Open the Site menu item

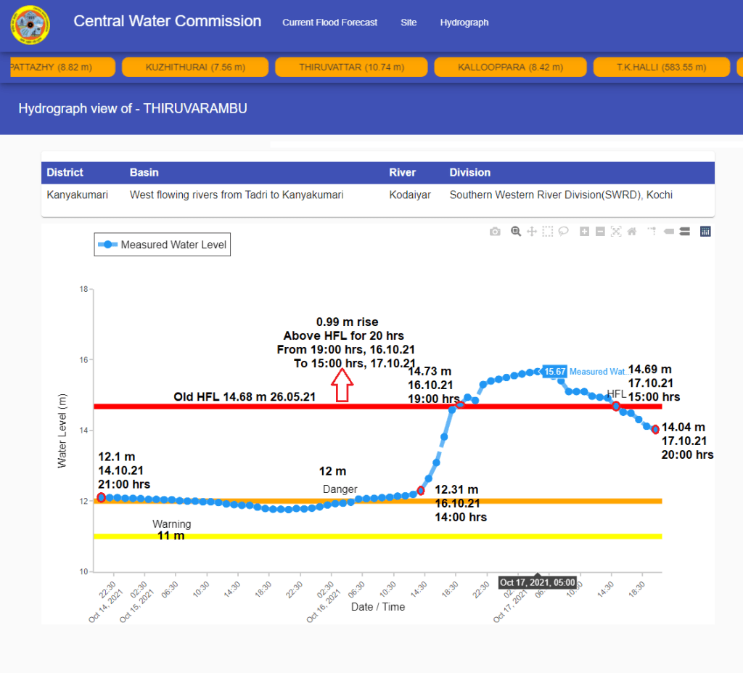coord(409,23)
